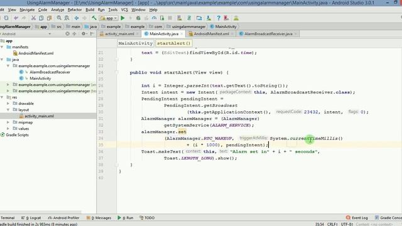Open the Terminal tool window
Screen dimensions: 402x226
(x=8, y=218)
